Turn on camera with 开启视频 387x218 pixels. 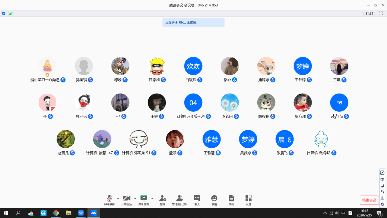[126, 199]
